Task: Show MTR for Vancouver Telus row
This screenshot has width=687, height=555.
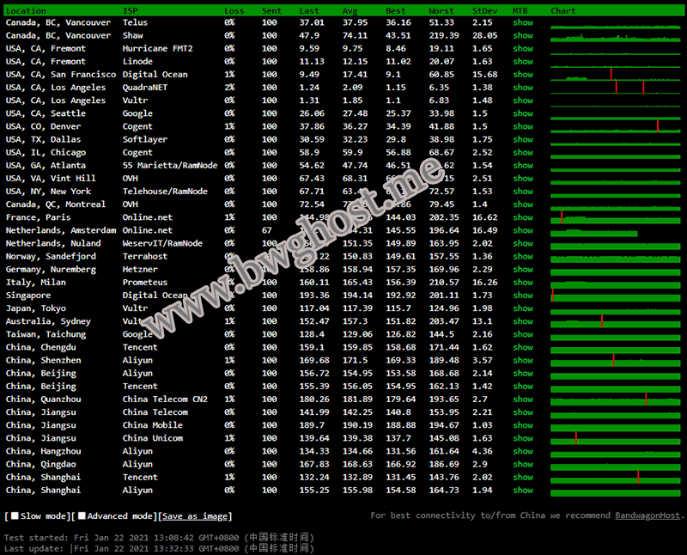Action: point(523,22)
